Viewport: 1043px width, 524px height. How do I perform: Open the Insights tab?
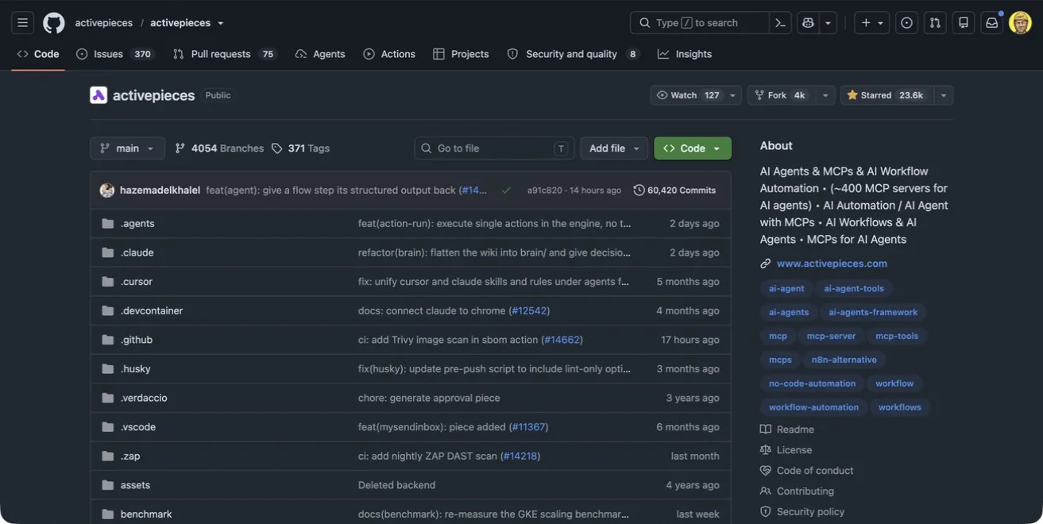[685, 54]
